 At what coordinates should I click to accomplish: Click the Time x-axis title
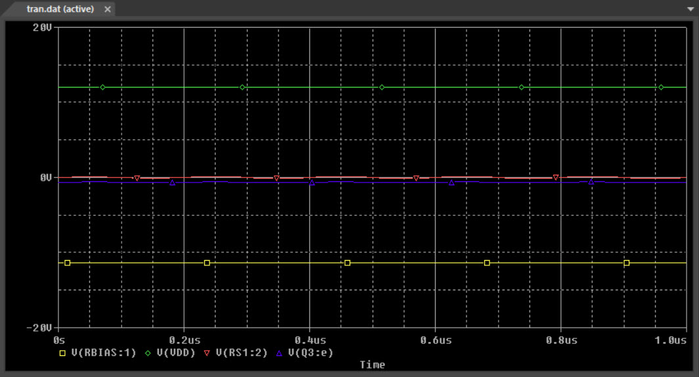[372, 365]
